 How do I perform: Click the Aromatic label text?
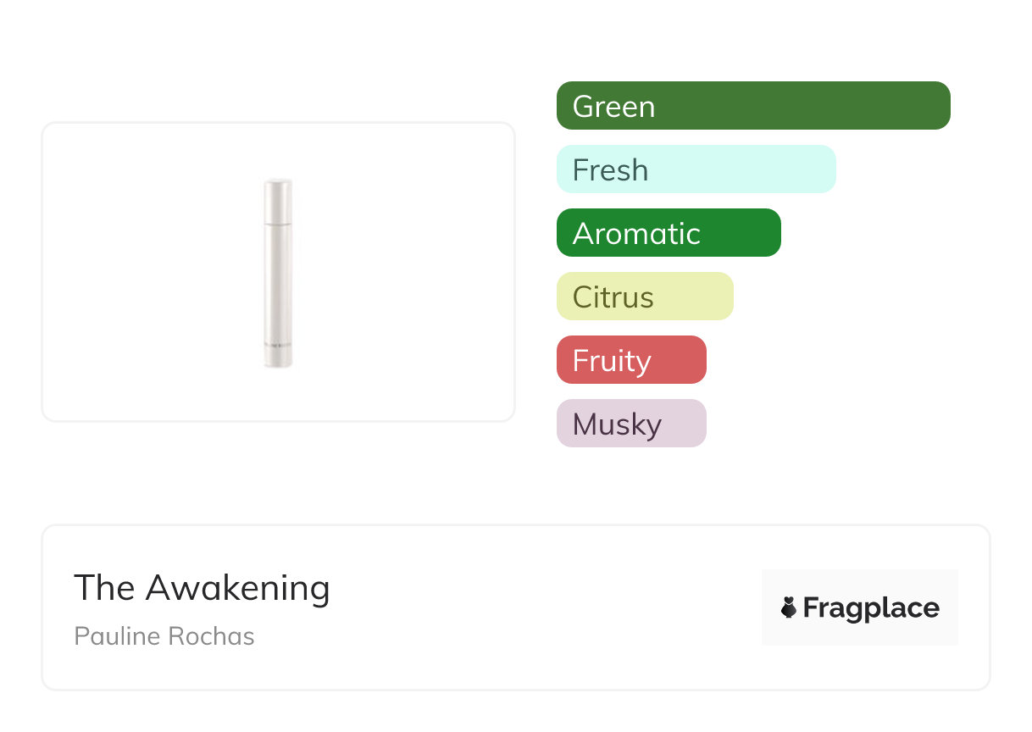coord(636,234)
